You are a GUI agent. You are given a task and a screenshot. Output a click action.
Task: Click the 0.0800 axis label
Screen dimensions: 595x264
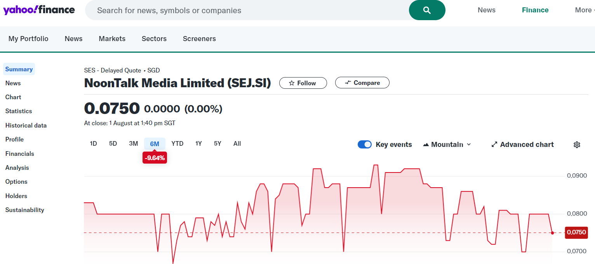tap(577, 214)
